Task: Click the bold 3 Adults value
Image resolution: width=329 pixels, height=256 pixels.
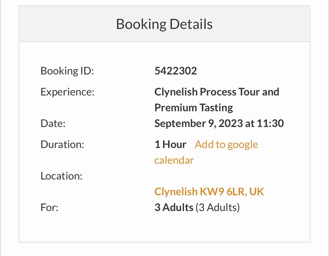Action: pyautogui.click(x=174, y=208)
